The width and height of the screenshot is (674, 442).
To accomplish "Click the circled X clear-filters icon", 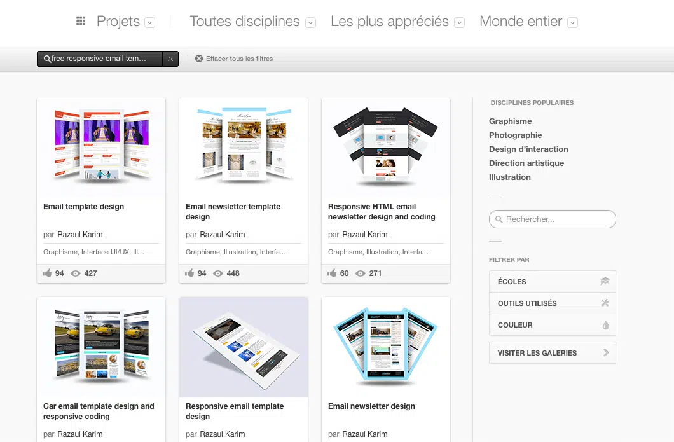I will point(199,59).
